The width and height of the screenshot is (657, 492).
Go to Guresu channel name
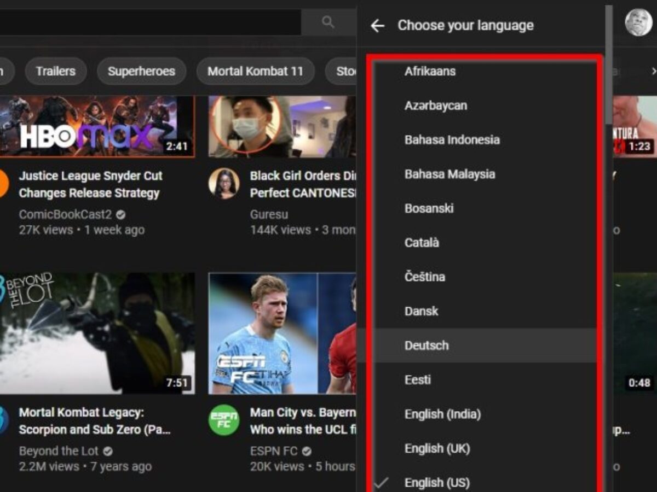(x=269, y=214)
